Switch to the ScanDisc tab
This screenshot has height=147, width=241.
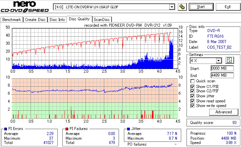102,20
